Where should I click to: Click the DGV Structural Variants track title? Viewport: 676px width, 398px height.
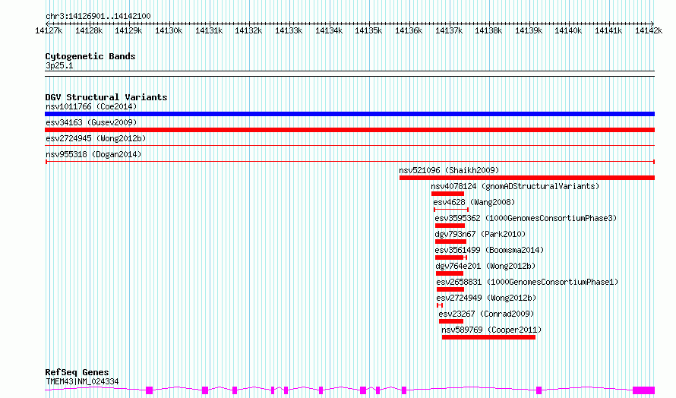[x=106, y=97]
